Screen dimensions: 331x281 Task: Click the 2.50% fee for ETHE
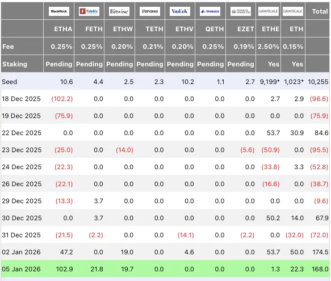tap(269, 47)
